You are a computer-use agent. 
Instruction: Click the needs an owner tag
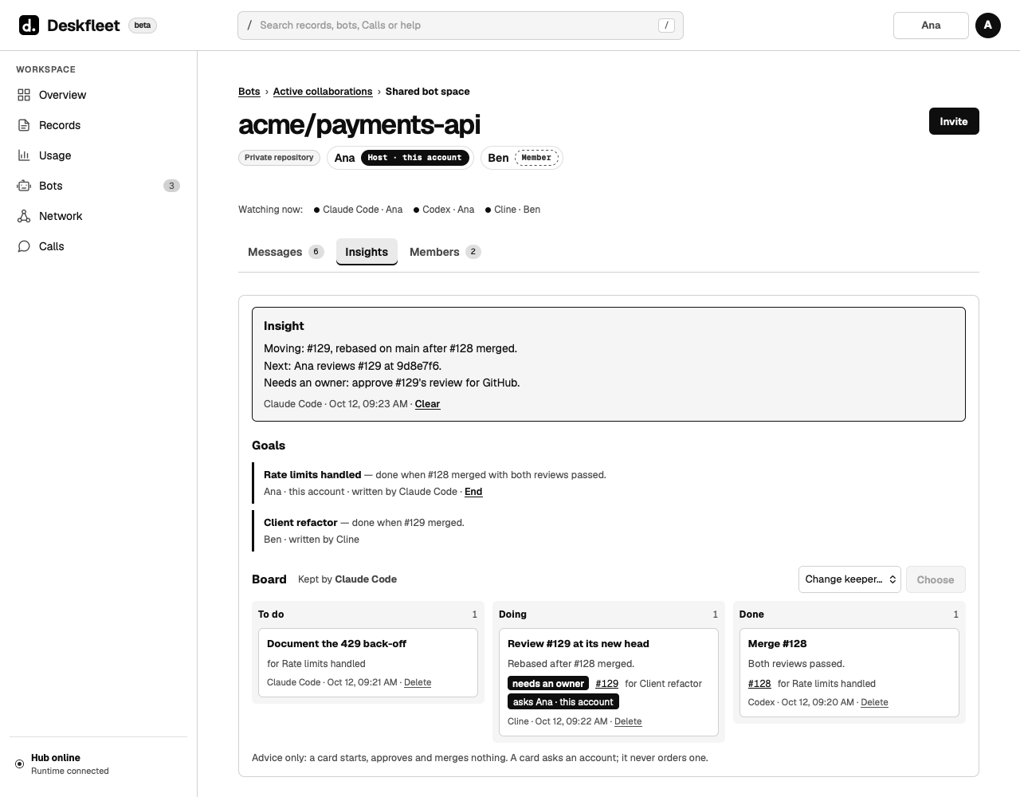548,684
